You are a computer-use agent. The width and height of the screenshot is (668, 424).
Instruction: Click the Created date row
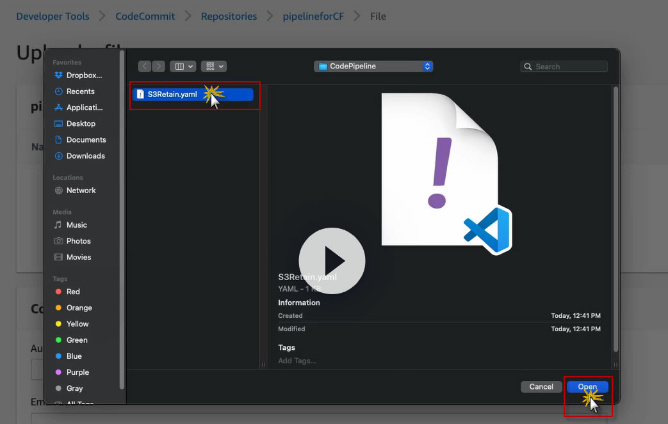pyautogui.click(x=439, y=315)
